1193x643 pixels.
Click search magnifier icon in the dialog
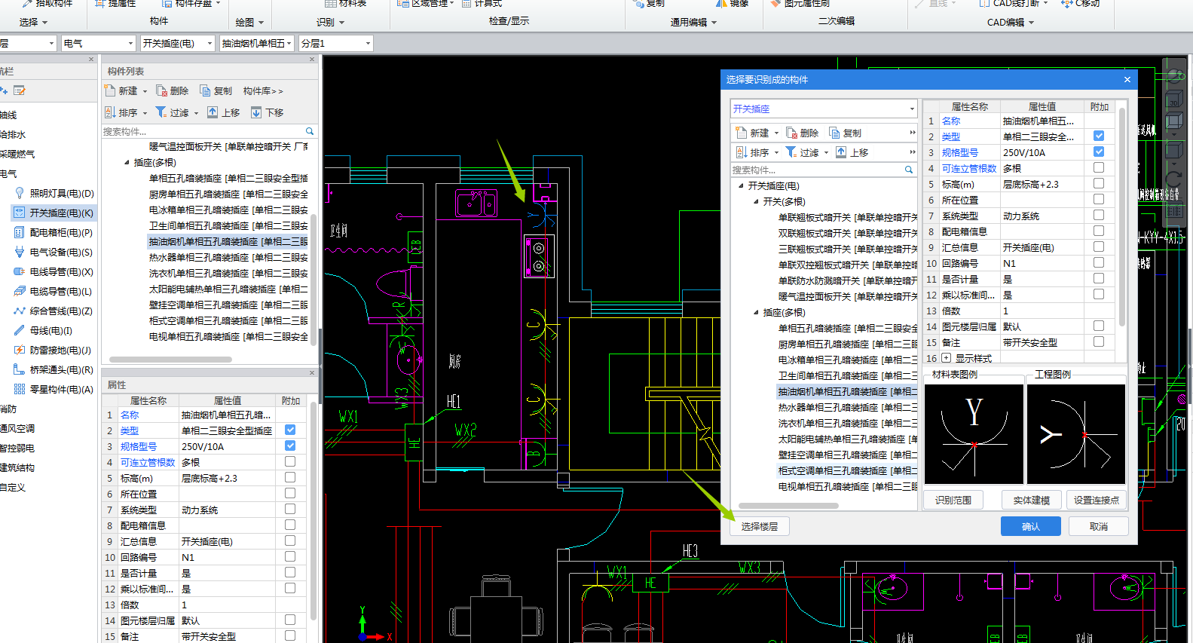coord(909,170)
